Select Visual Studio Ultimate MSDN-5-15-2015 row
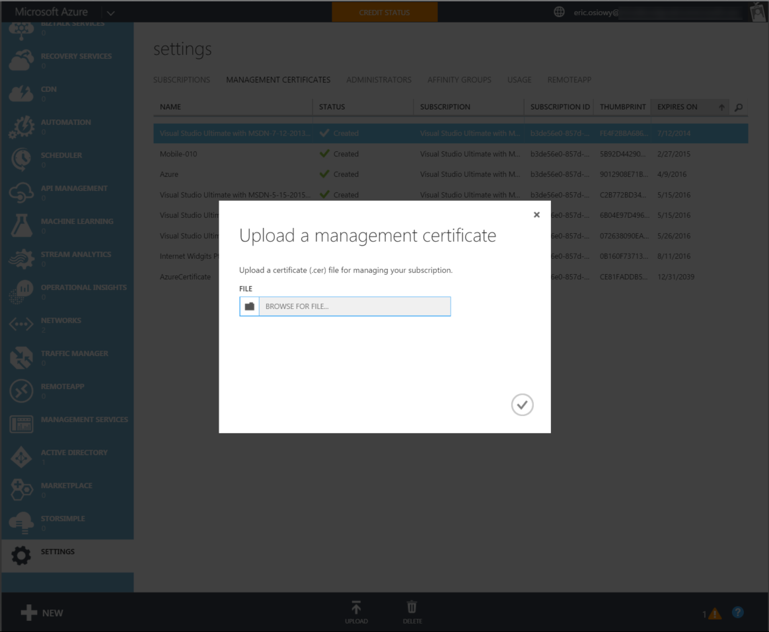The width and height of the screenshot is (769, 632). 451,195
